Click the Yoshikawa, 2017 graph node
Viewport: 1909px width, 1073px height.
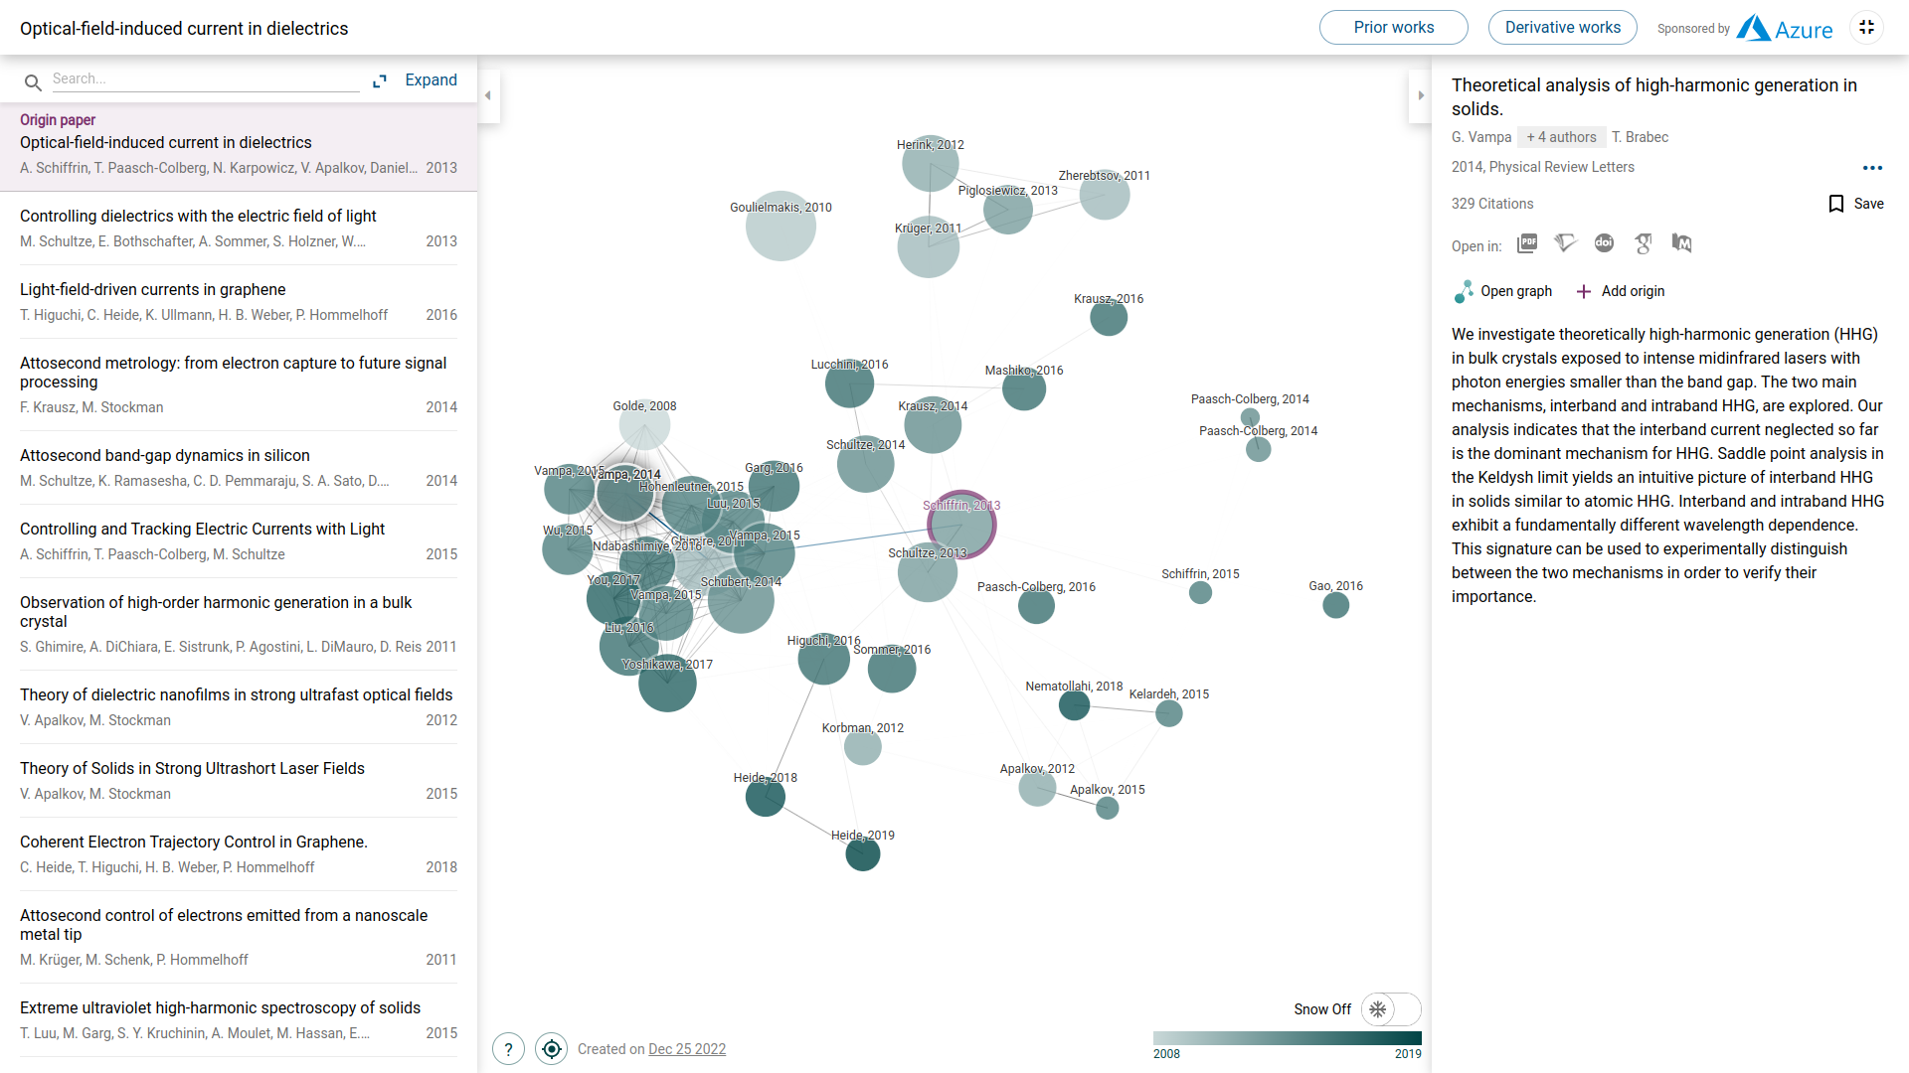[667, 684]
